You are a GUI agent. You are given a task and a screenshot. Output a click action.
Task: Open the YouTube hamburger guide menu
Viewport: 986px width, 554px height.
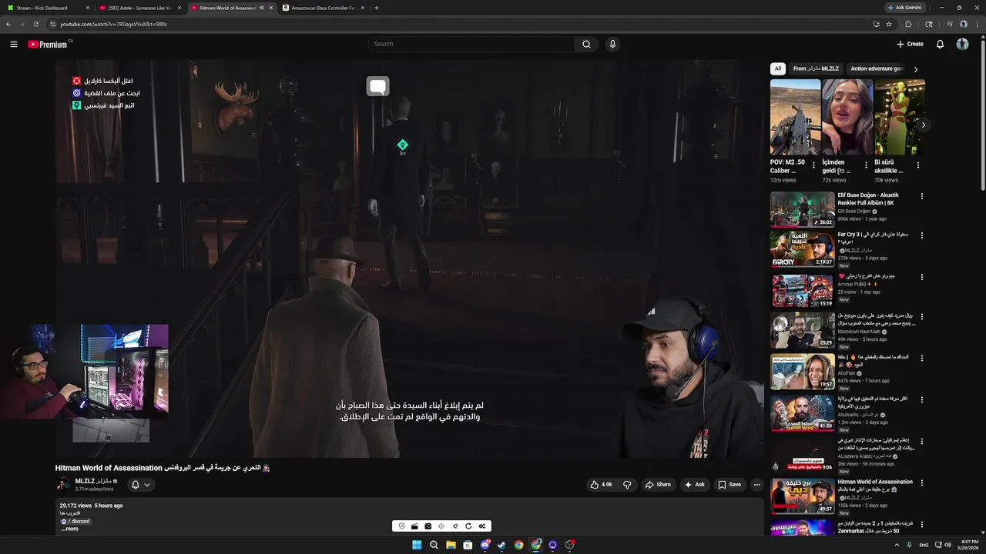(x=14, y=44)
